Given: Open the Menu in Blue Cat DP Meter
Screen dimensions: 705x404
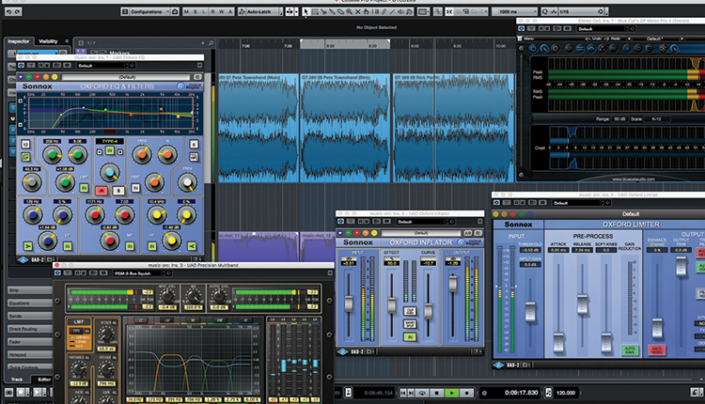Looking at the screenshot, I should pos(526,39).
